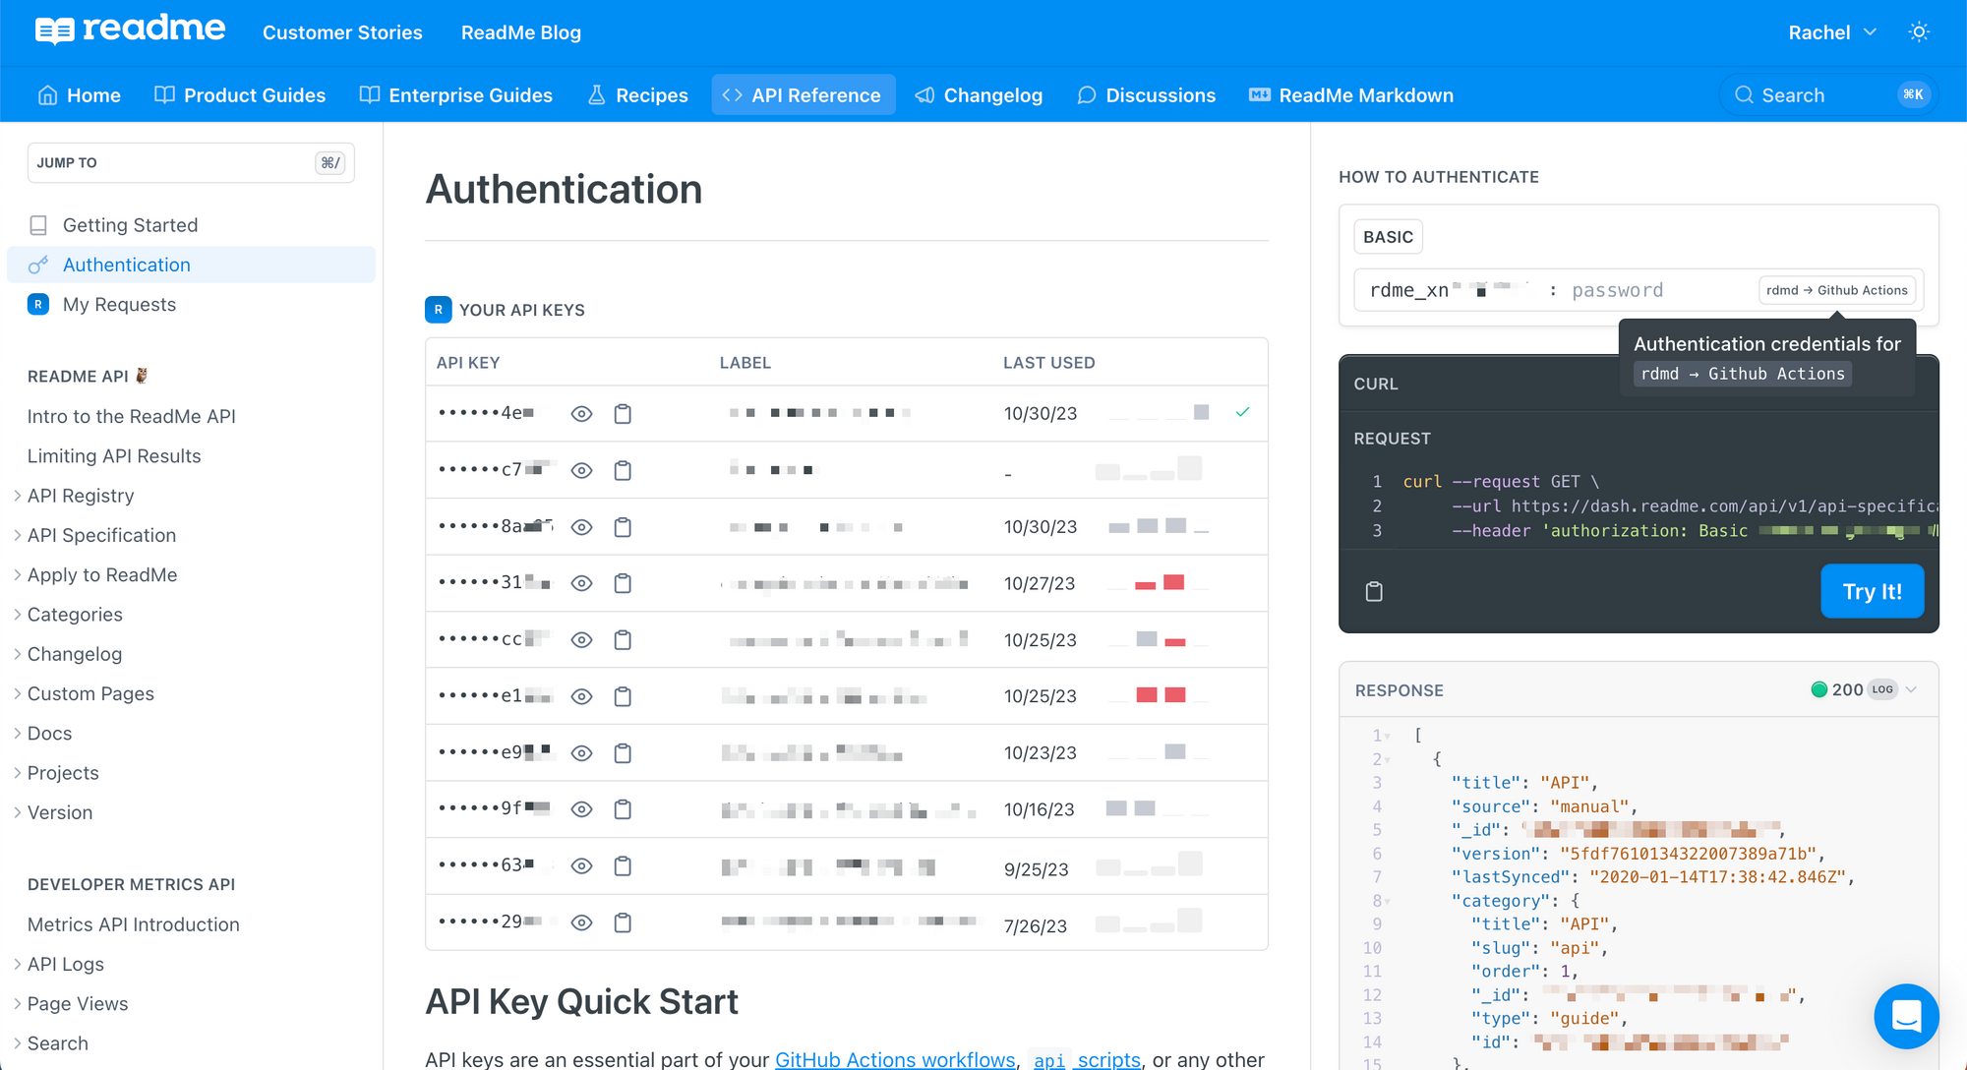Copy the cURL request to clipboard
This screenshot has width=1967, height=1070.
pos(1374,591)
